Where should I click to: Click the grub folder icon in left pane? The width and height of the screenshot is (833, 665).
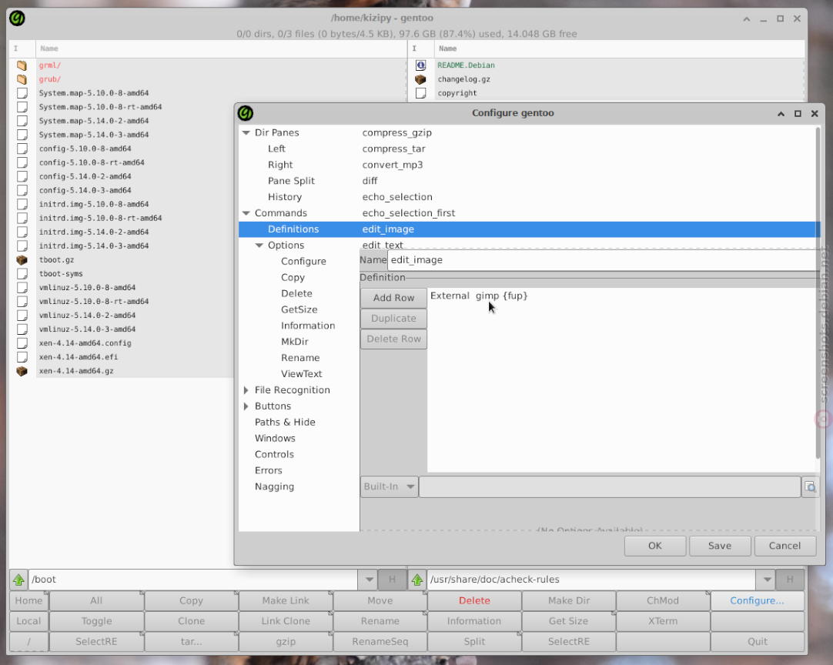click(x=22, y=79)
